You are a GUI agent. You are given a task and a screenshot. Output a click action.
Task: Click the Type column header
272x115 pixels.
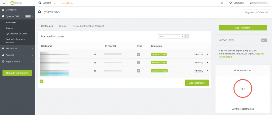tap(139, 46)
